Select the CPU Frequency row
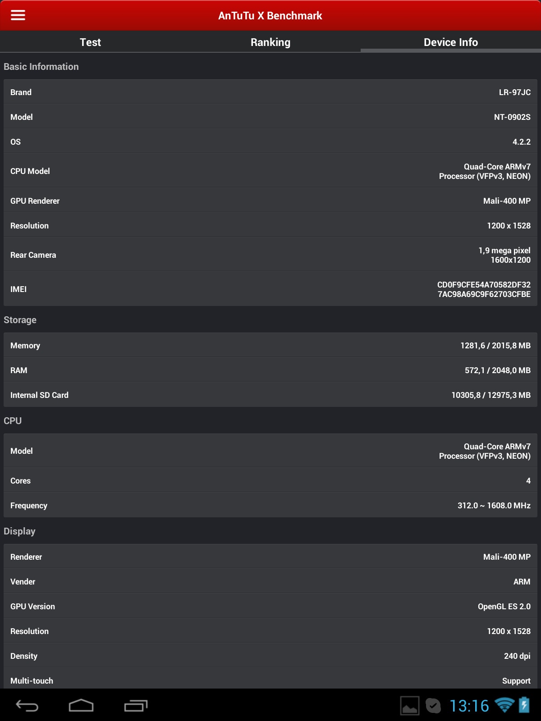Viewport: 541px width, 721px height. coord(270,506)
